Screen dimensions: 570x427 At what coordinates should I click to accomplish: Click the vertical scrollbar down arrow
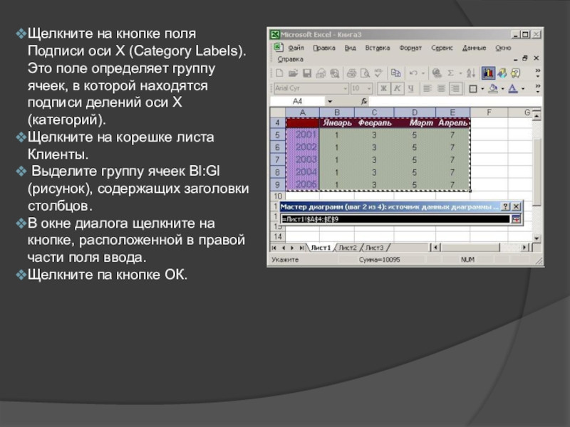[x=537, y=238]
